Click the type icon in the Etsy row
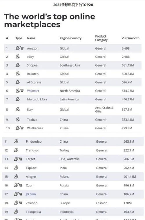 [x=18, y=109]
